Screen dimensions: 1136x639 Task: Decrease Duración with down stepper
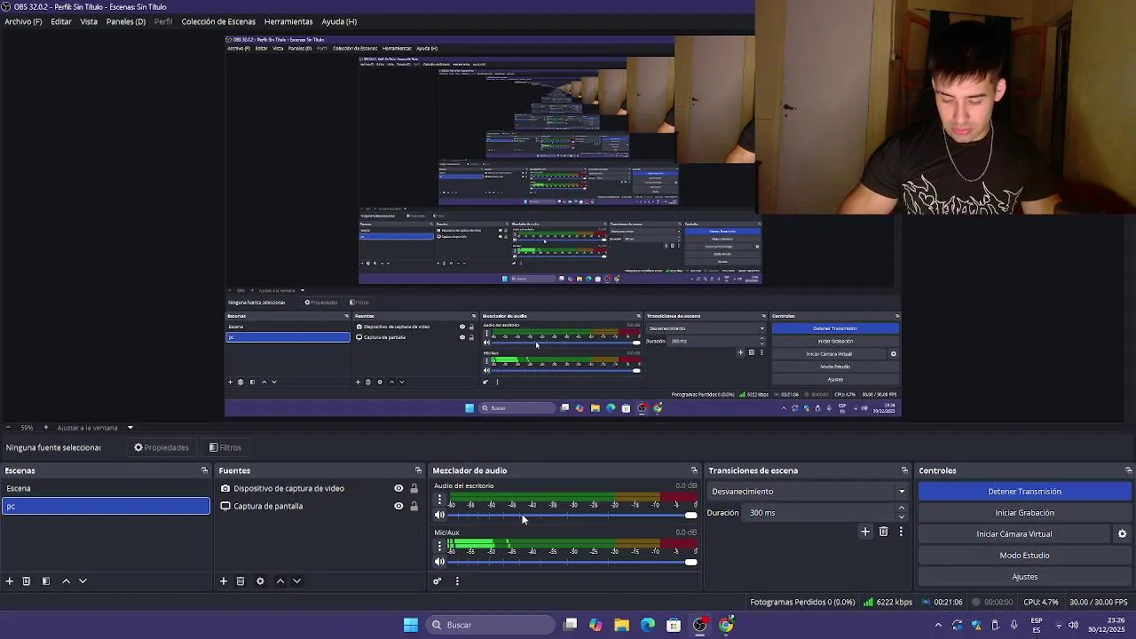coord(902,517)
